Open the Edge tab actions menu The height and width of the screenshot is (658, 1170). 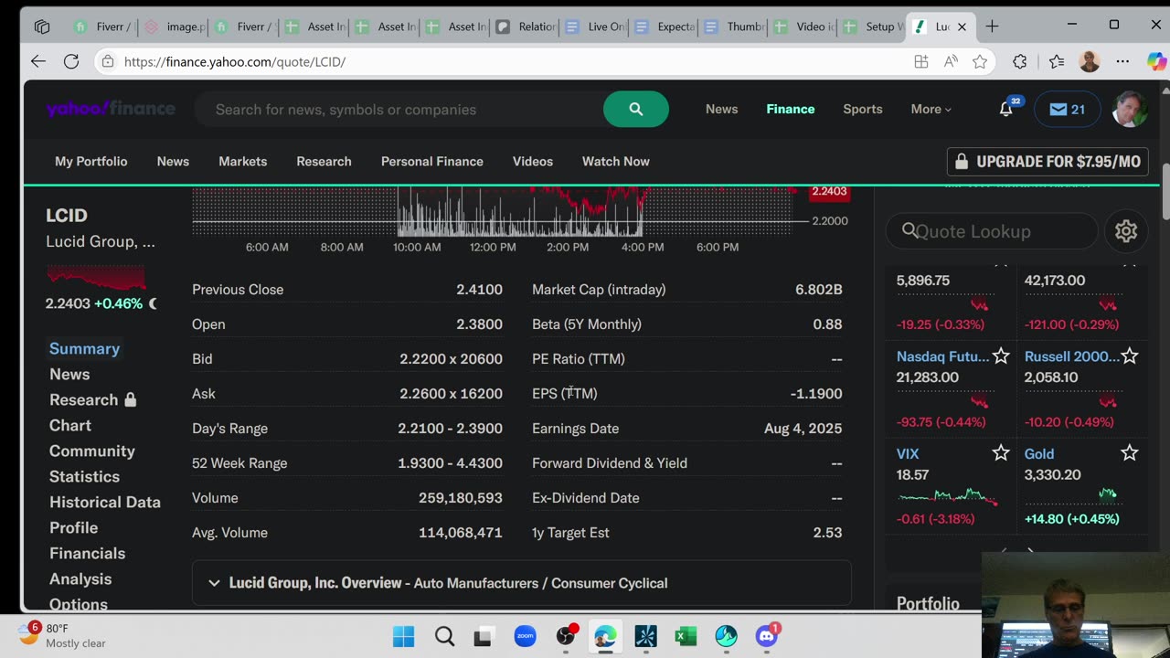click(42, 27)
